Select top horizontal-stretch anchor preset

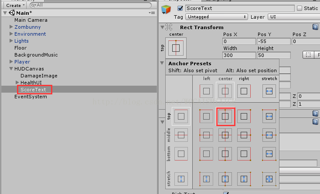tap(269, 117)
